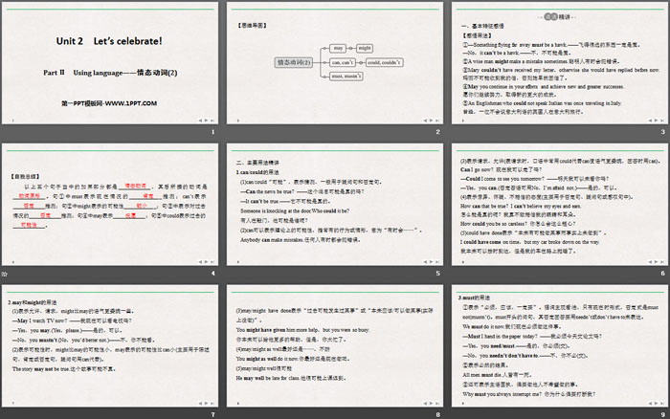Click the 'might' node in the mind map
The height and width of the screenshot is (419, 670).
click(x=365, y=48)
